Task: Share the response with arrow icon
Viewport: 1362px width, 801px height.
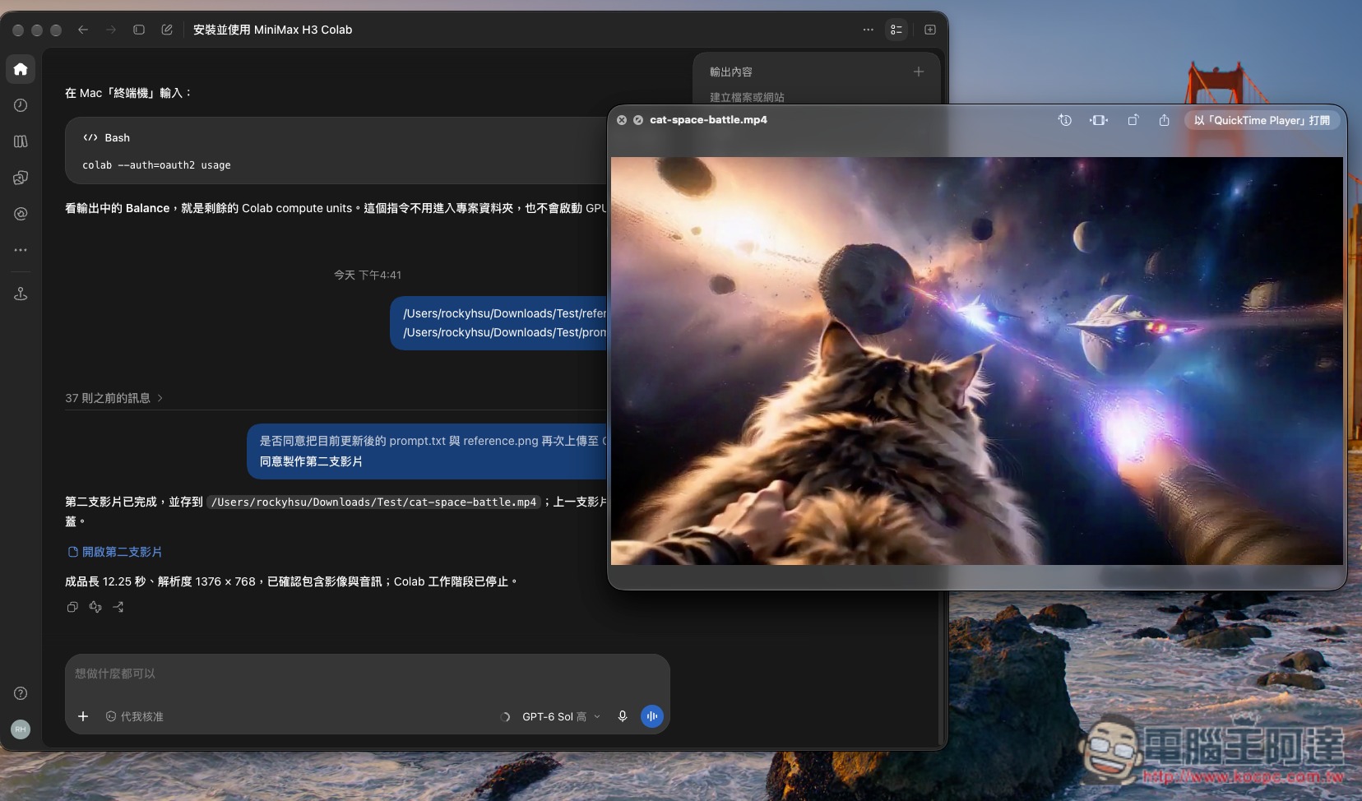Action: (x=118, y=607)
